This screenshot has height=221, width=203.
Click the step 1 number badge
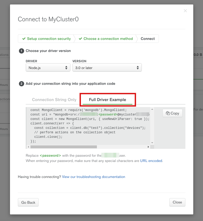(22, 51)
